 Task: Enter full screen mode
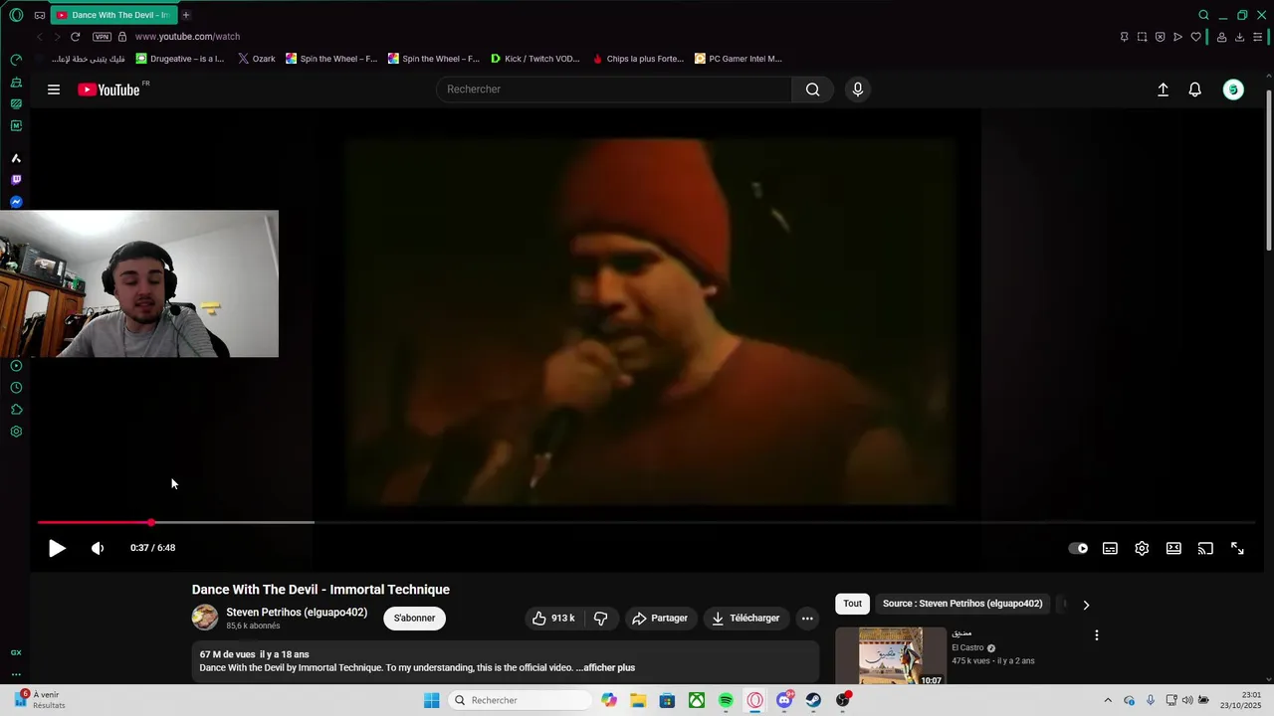(x=1237, y=548)
